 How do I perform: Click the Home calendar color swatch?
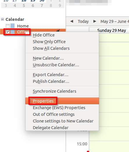coord(12,26)
